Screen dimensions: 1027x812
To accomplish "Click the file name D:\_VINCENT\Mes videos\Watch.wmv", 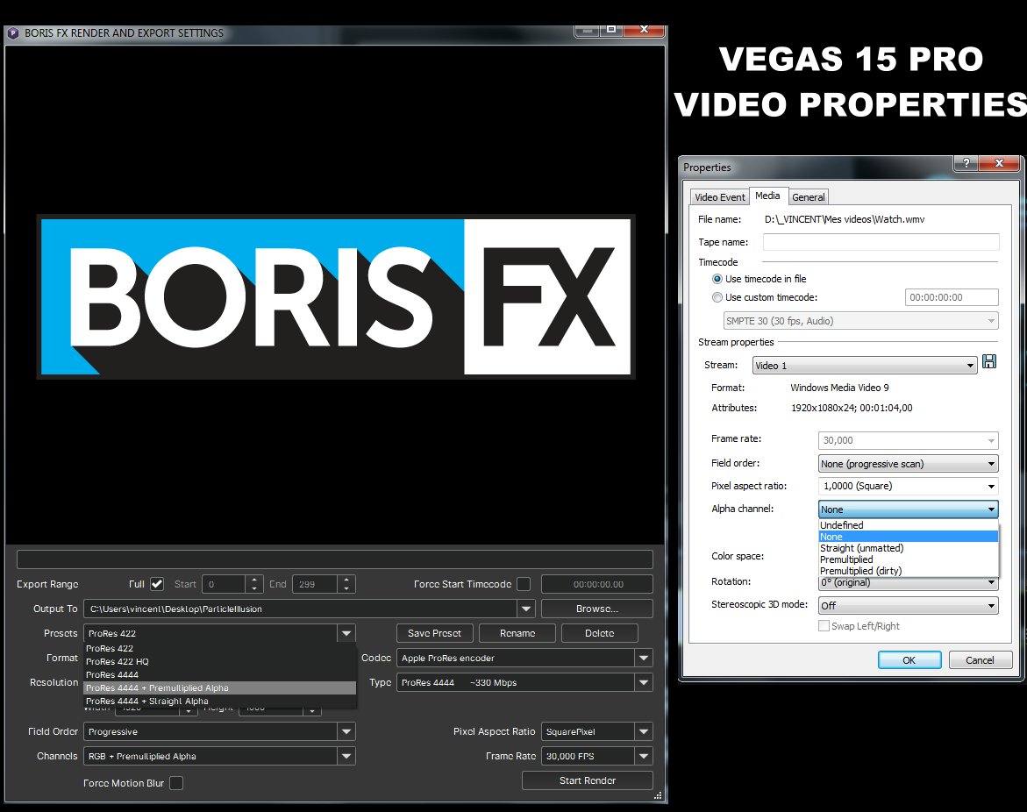I will click(x=845, y=219).
